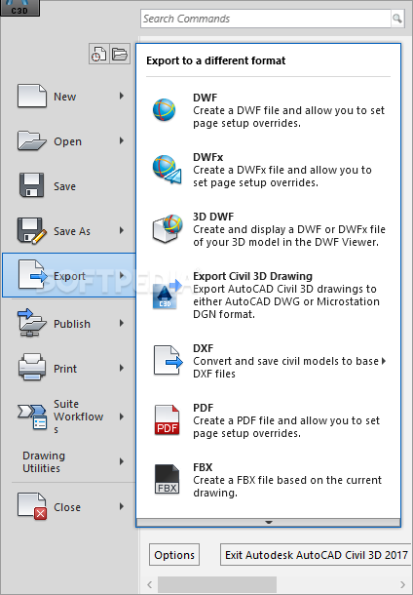Click the horizontal scrollbar thumb

pyautogui.click(x=217, y=584)
